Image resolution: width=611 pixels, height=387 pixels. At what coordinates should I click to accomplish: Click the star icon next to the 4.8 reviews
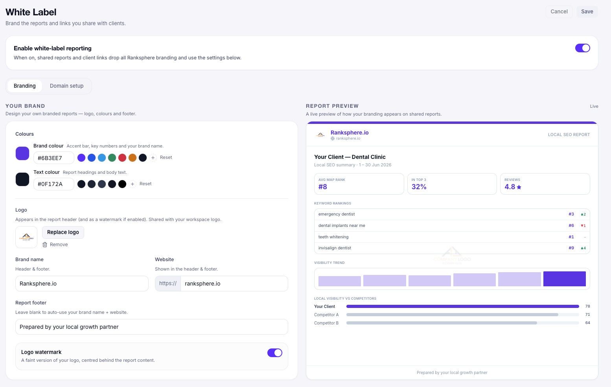pos(519,187)
